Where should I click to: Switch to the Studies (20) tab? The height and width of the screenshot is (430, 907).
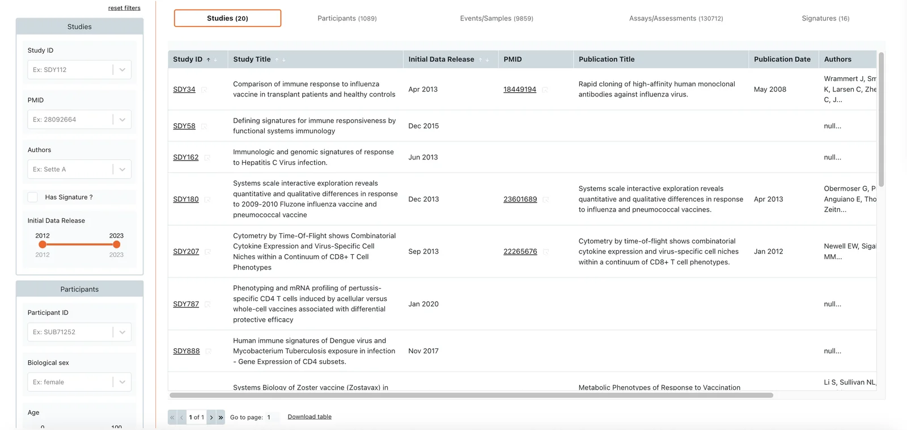pyautogui.click(x=227, y=18)
